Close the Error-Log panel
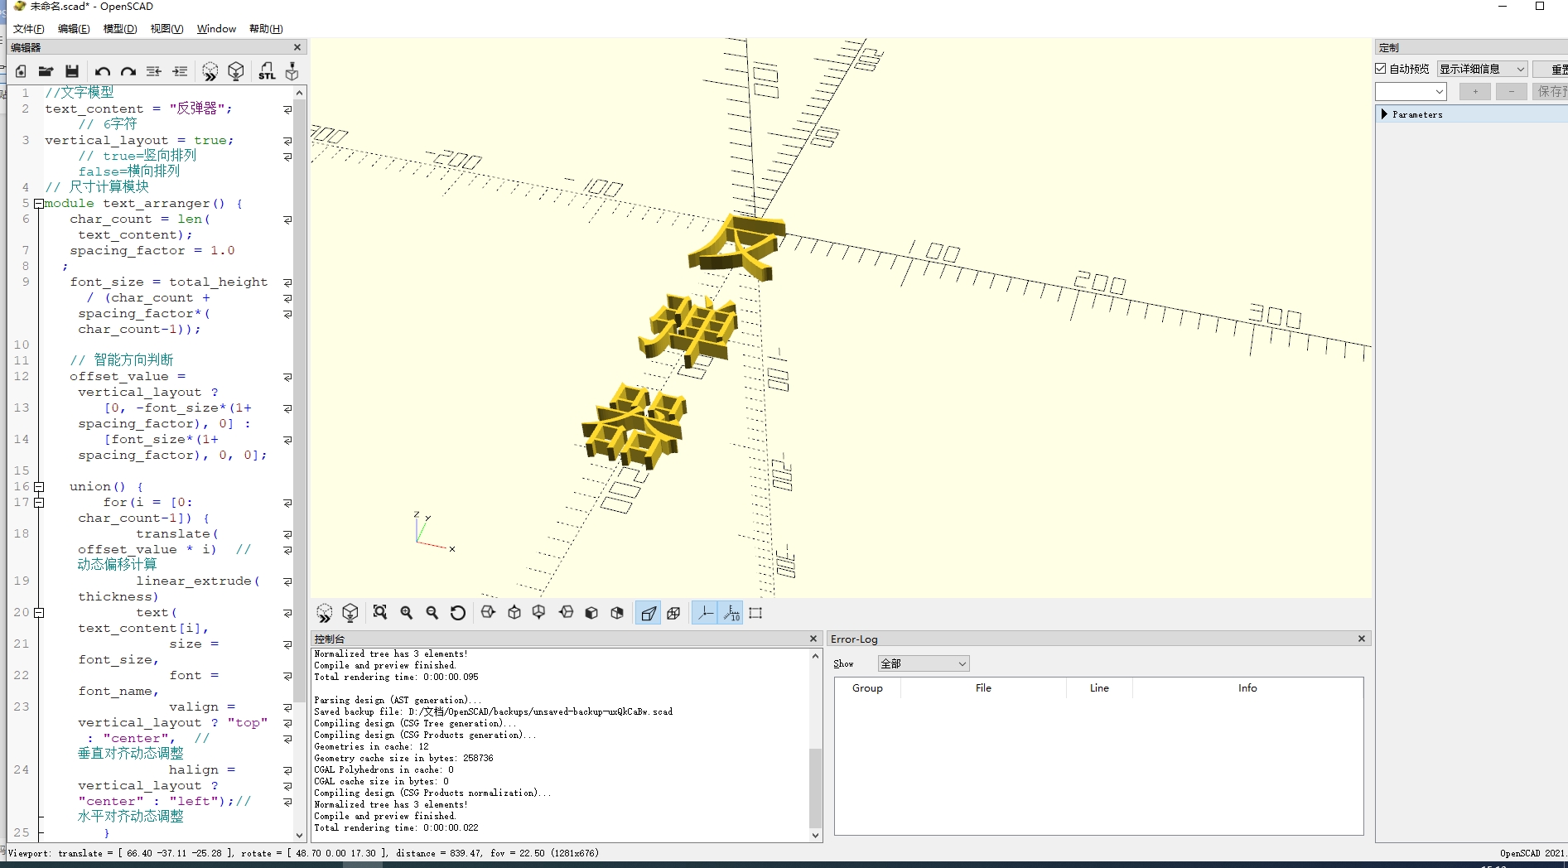This screenshot has width=1568, height=868. (x=1362, y=639)
